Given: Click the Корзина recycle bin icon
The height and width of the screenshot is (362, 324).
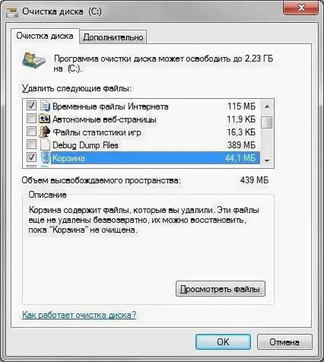Looking at the screenshot, I should pyautogui.click(x=45, y=158).
